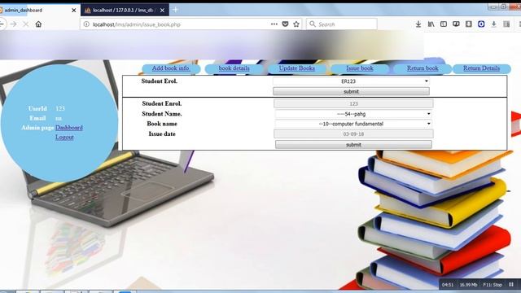Submit the issue book form

tap(353, 145)
